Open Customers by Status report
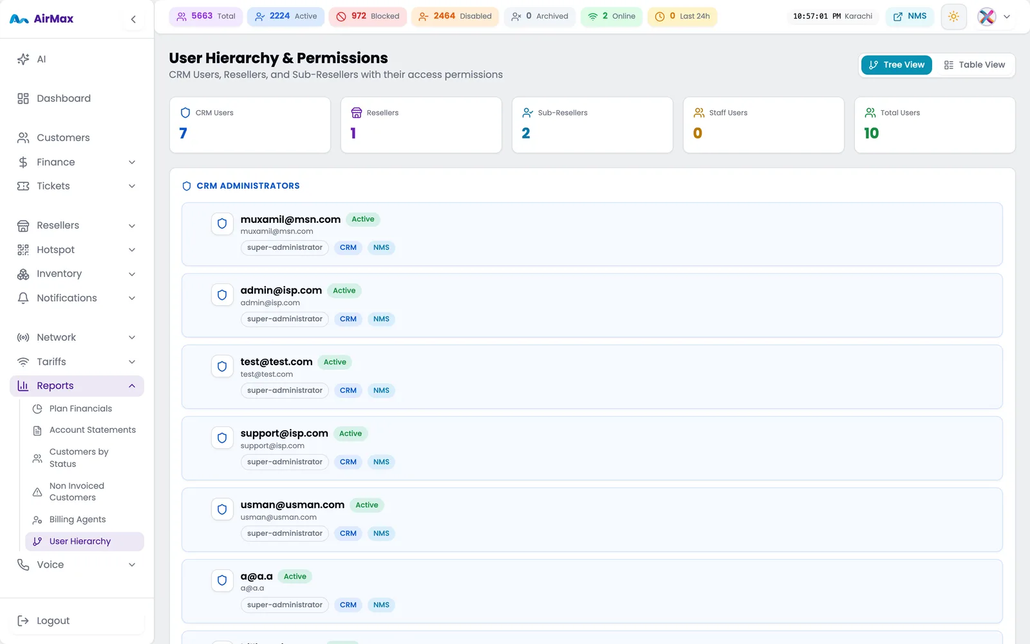 pyautogui.click(x=84, y=458)
